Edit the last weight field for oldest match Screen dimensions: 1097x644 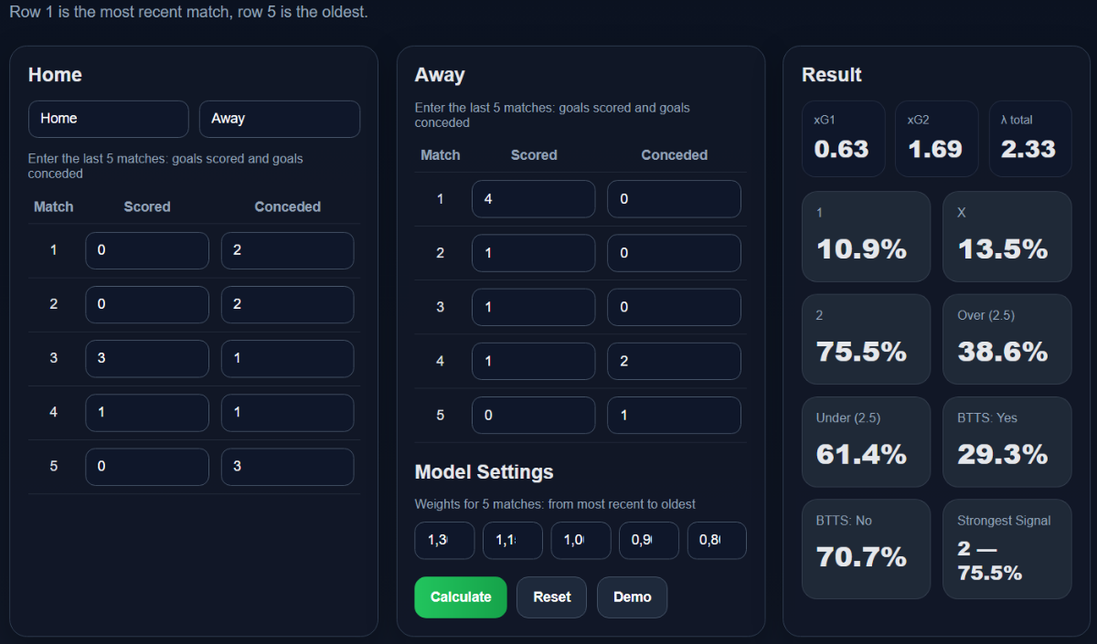(717, 541)
